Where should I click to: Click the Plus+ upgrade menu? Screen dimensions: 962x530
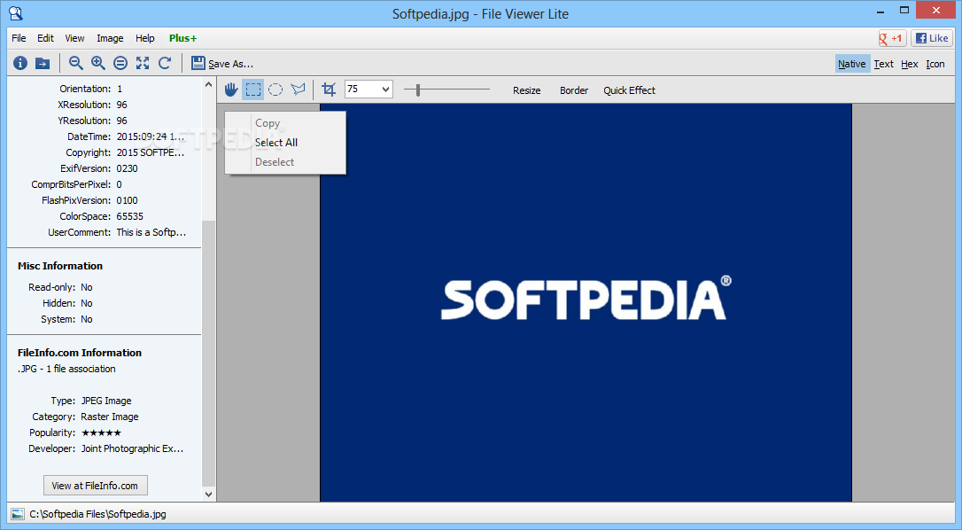point(182,38)
